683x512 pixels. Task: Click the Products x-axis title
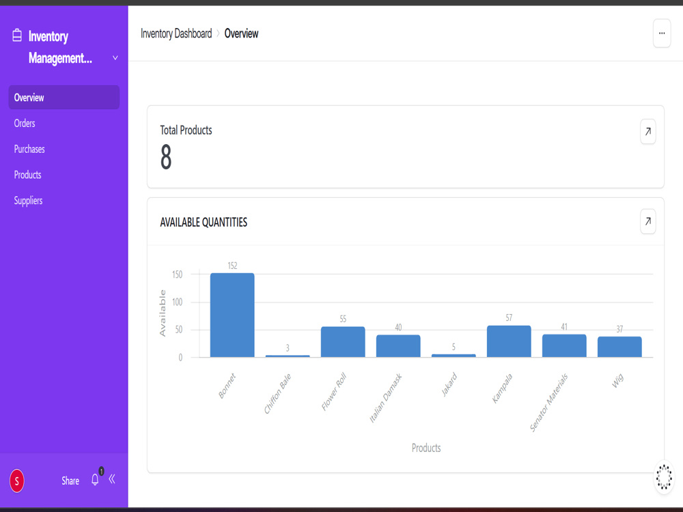coord(426,448)
